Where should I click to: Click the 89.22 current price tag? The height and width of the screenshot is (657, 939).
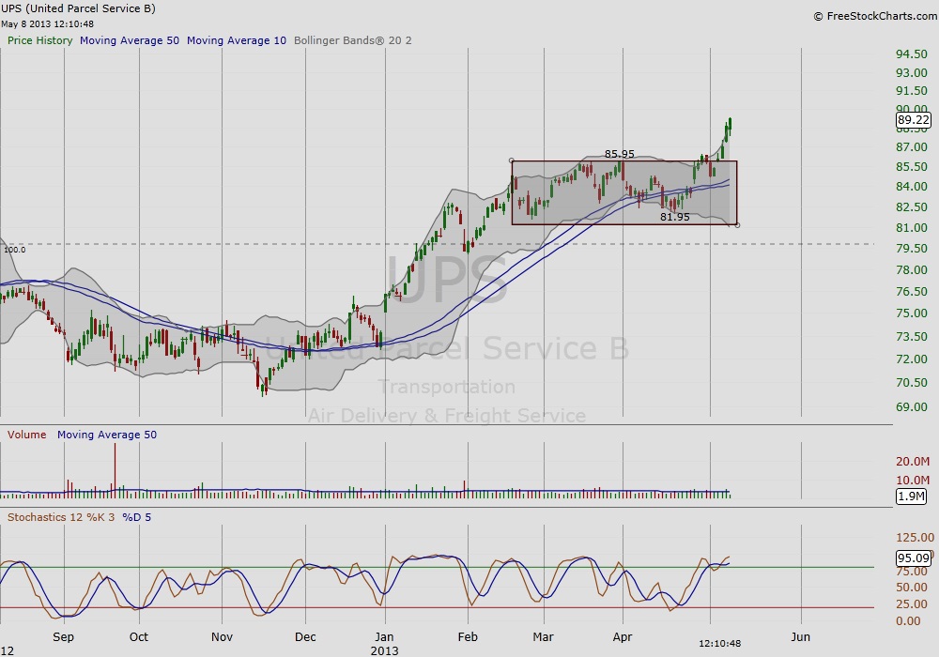(x=914, y=120)
